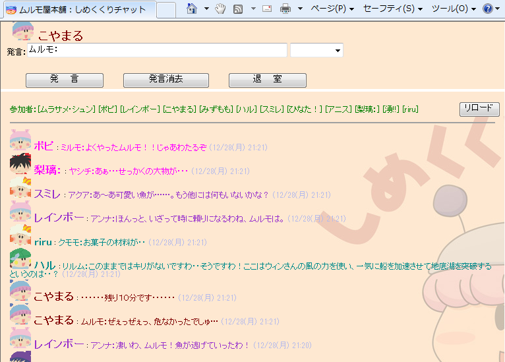Open the Home button dropdown arrow
Screen dimensions: 505x362
(206, 9)
